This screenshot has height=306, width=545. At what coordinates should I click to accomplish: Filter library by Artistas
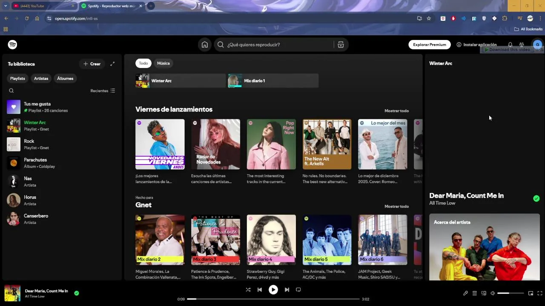point(41,79)
